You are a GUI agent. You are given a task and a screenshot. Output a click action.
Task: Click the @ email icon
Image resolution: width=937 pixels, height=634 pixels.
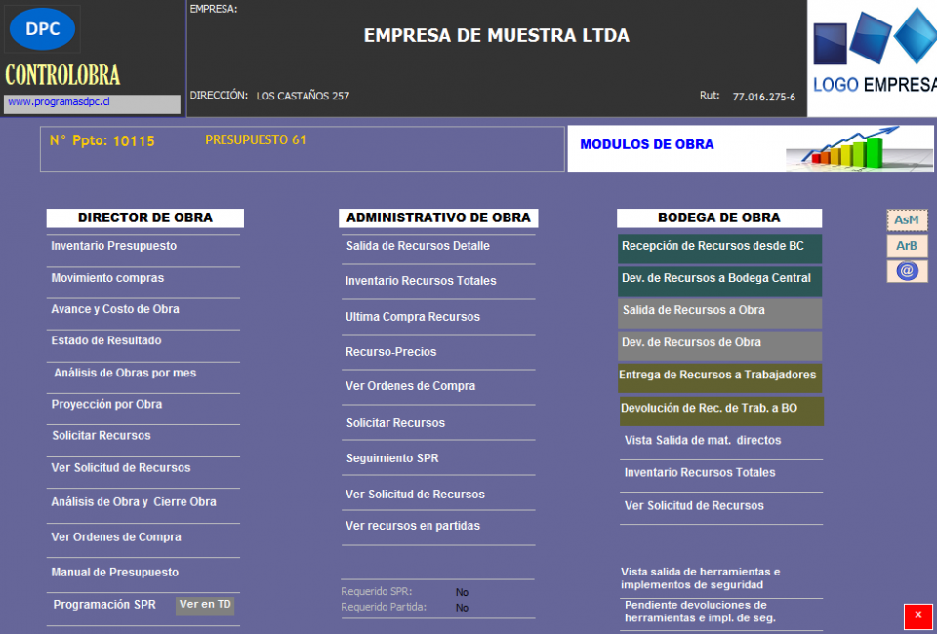(x=907, y=271)
